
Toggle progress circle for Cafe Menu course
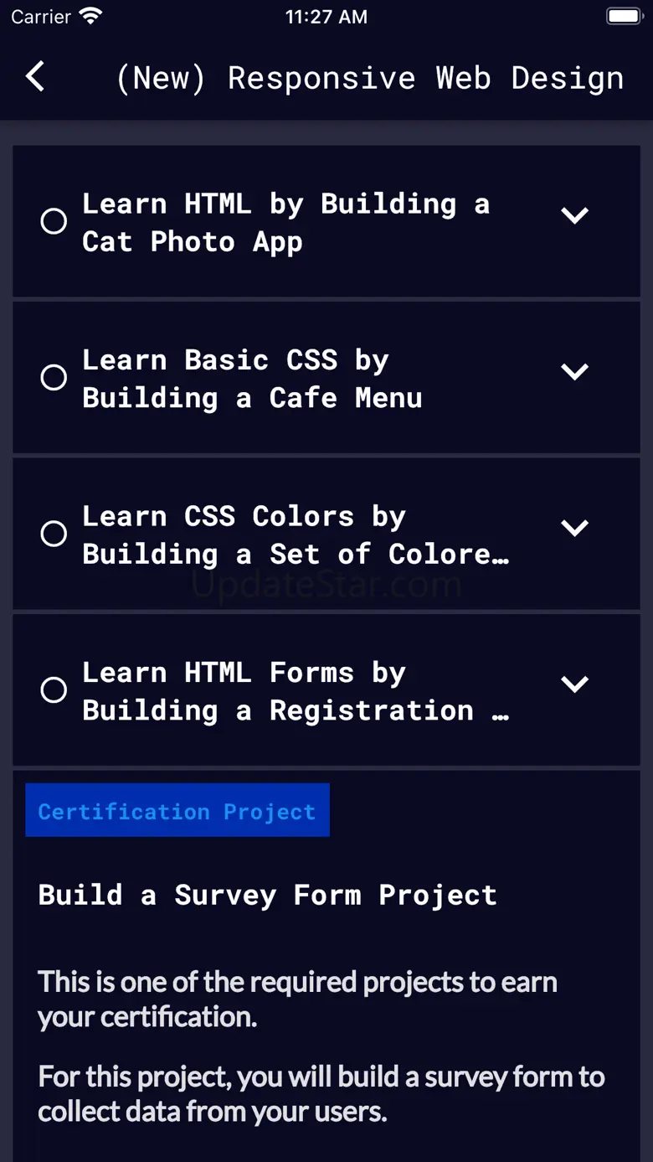54,378
